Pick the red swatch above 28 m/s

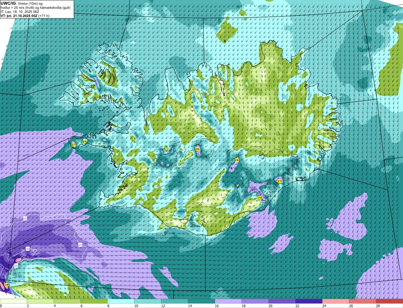389,301
